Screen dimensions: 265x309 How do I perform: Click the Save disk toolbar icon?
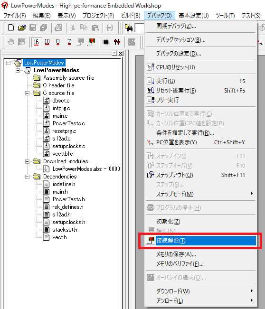pos(33,28)
